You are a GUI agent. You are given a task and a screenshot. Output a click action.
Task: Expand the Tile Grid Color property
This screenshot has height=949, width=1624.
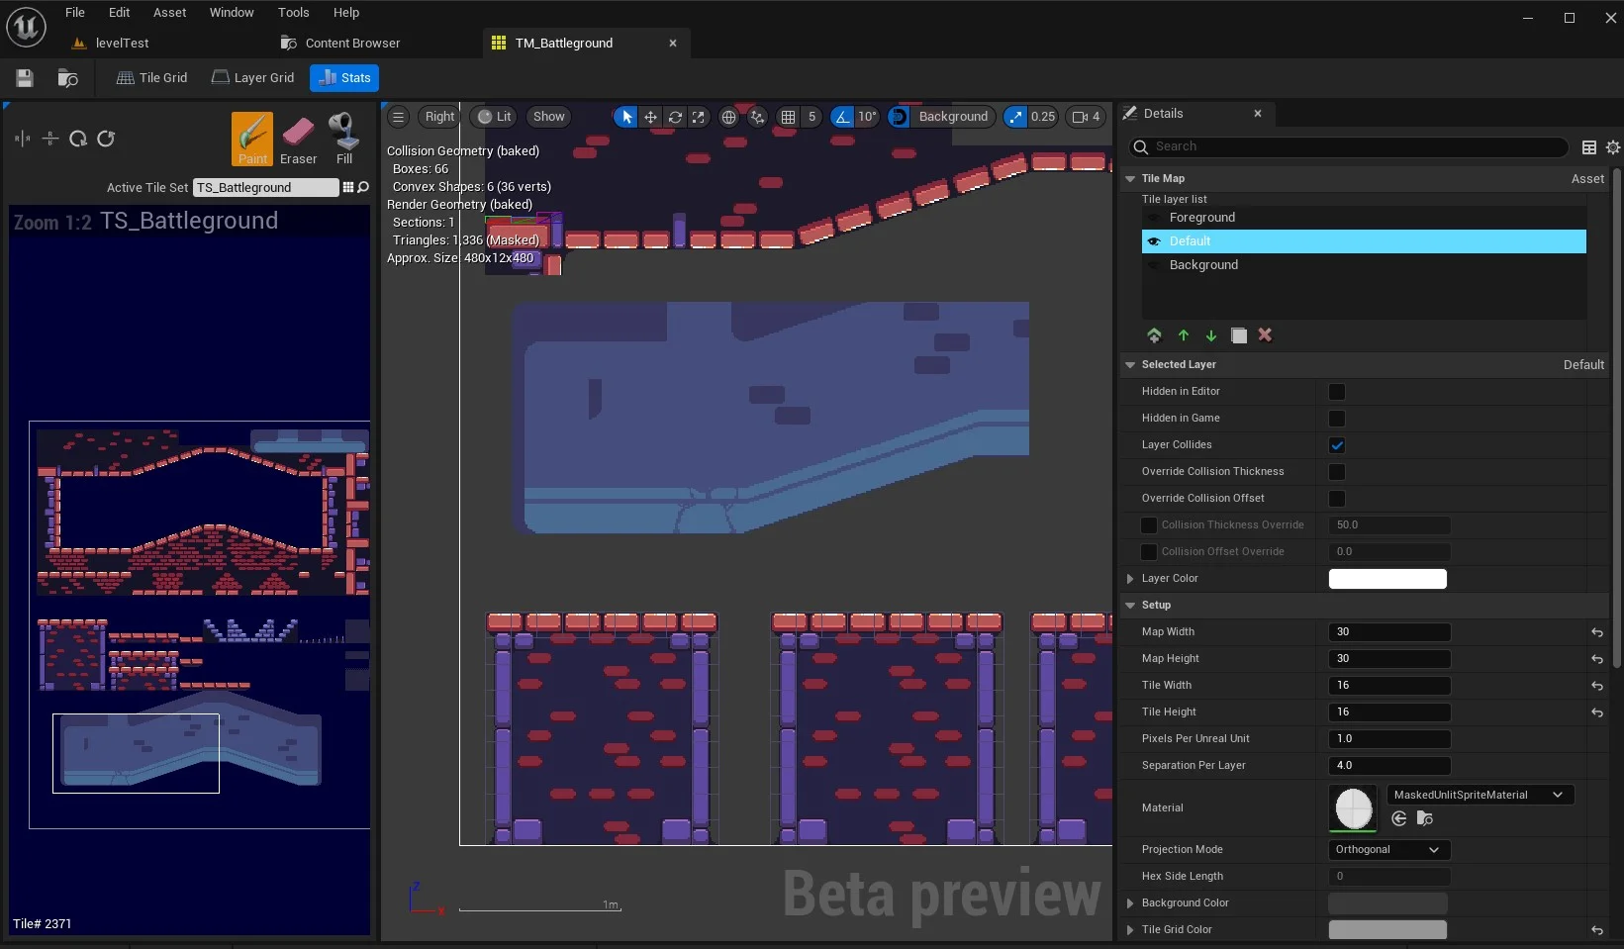tap(1130, 930)
